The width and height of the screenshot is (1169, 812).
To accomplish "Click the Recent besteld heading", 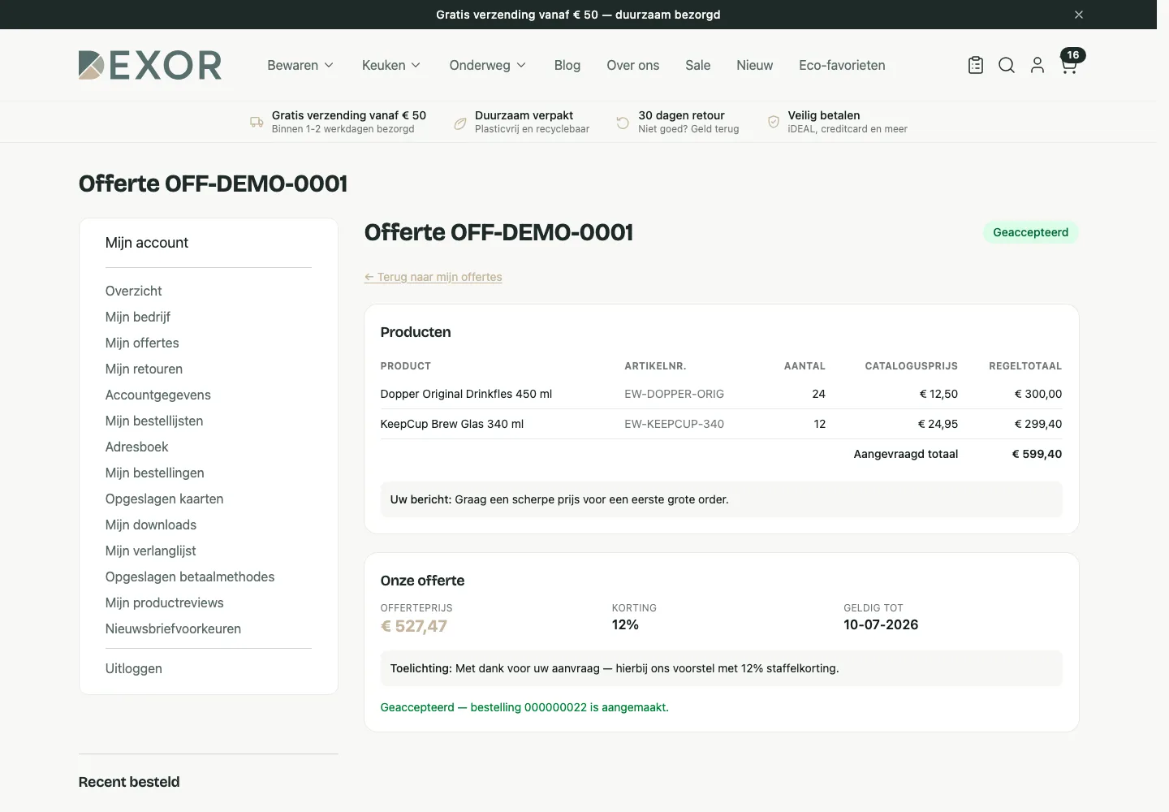I will pos(129,782).
